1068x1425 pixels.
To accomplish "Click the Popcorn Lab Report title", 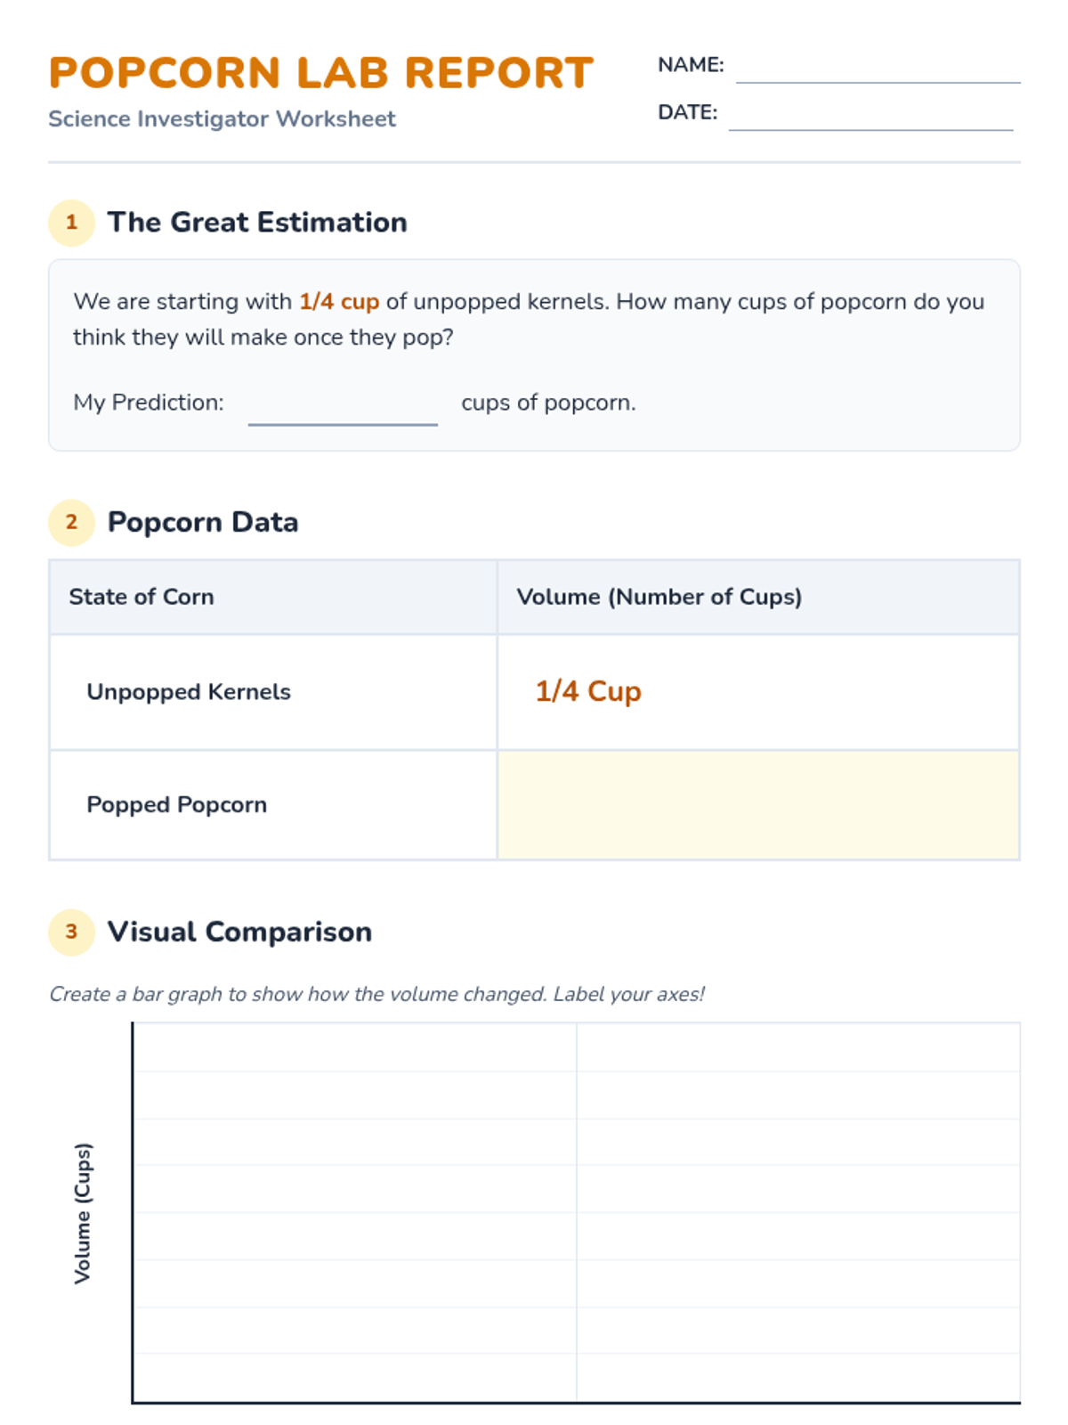I will coord(320,73).
